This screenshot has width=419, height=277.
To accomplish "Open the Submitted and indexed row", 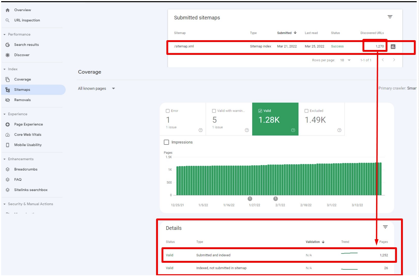I will (213, 255).
